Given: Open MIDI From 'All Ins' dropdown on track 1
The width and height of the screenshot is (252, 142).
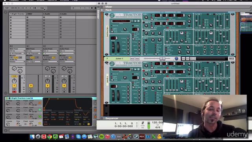Looking at the screenshot, I should click(x=17, y=51).
